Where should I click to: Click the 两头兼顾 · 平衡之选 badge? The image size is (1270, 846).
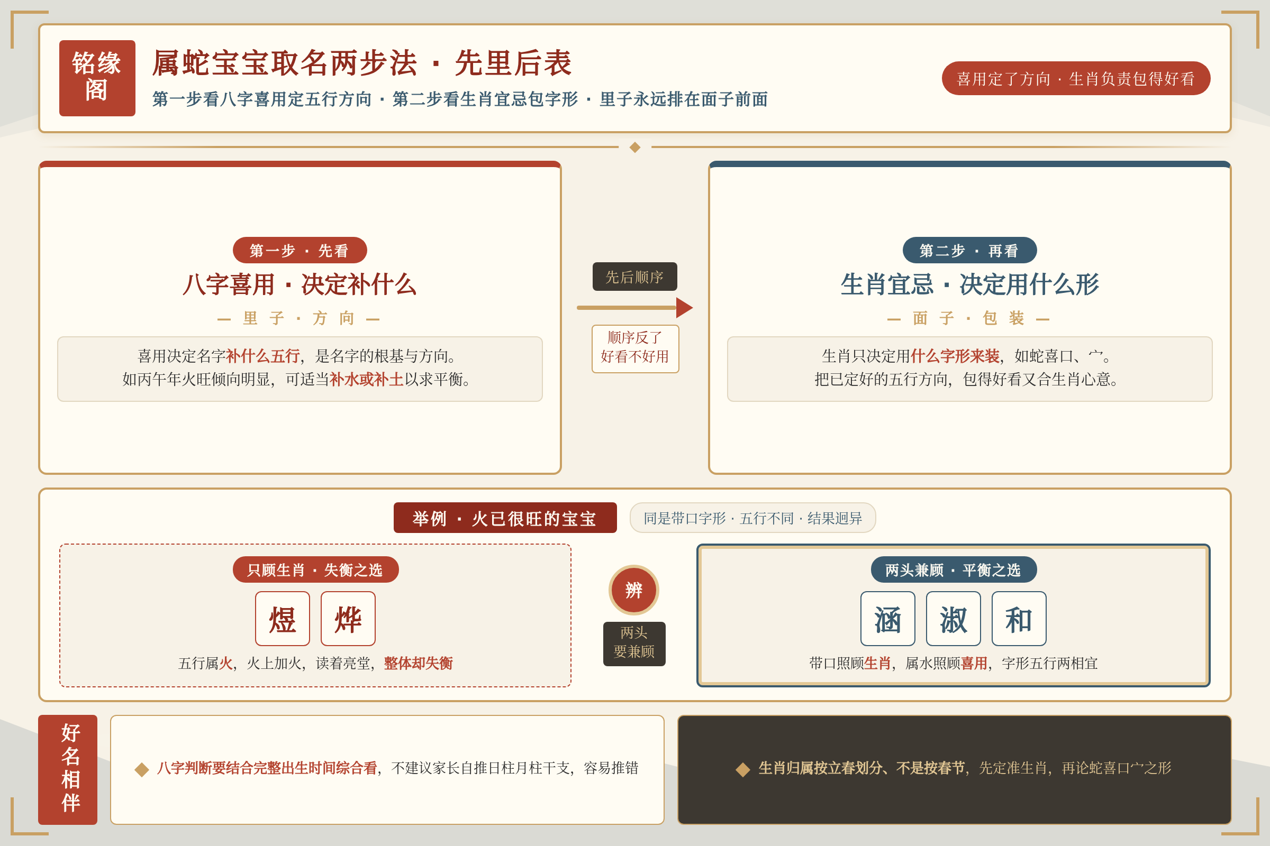click(x=954, y=570)
